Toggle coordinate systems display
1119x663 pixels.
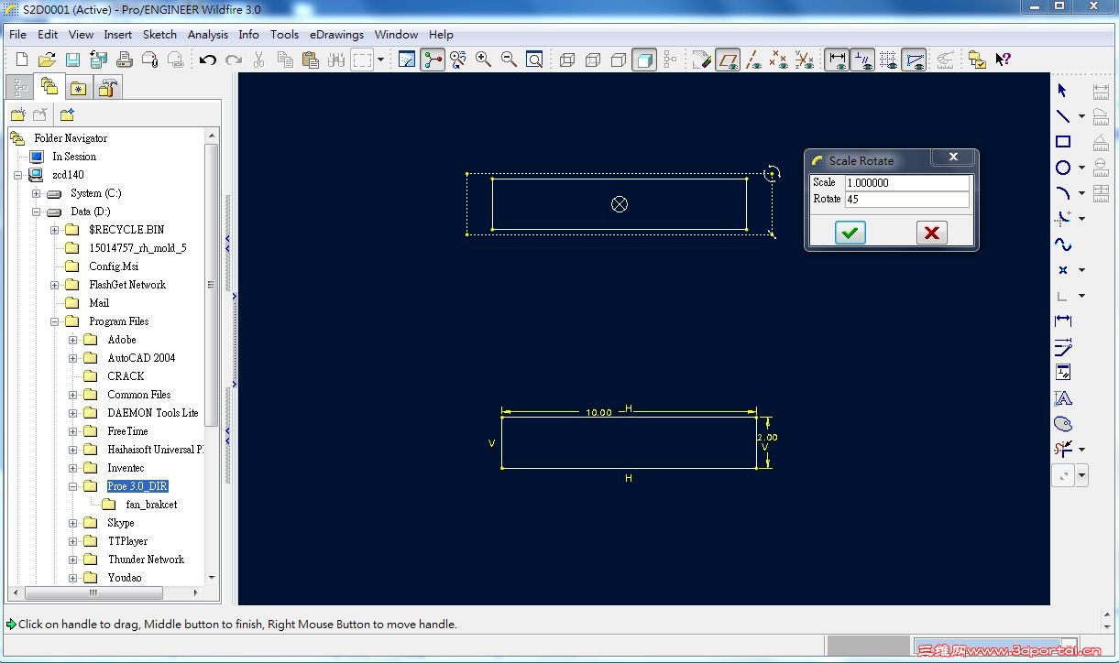(805, 60)
